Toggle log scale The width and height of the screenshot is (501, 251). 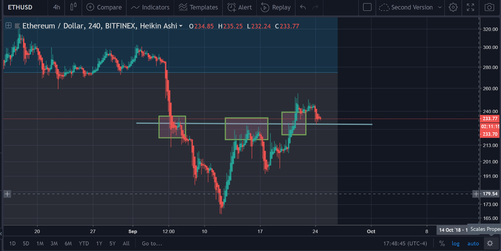456,243
